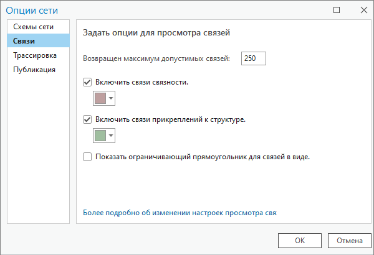Uncheck Включить связи связности checkbox
The width and height of the screenshot is (374, 255).
coord(88,82)
